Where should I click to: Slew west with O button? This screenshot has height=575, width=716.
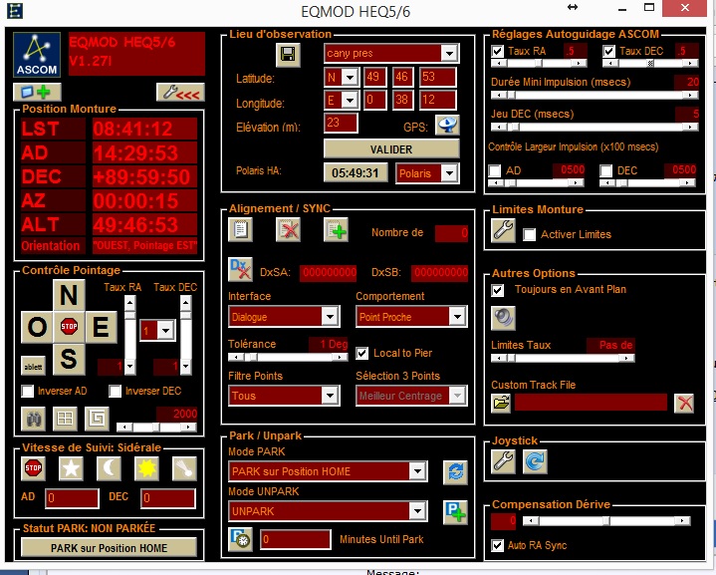click(37, 327)
